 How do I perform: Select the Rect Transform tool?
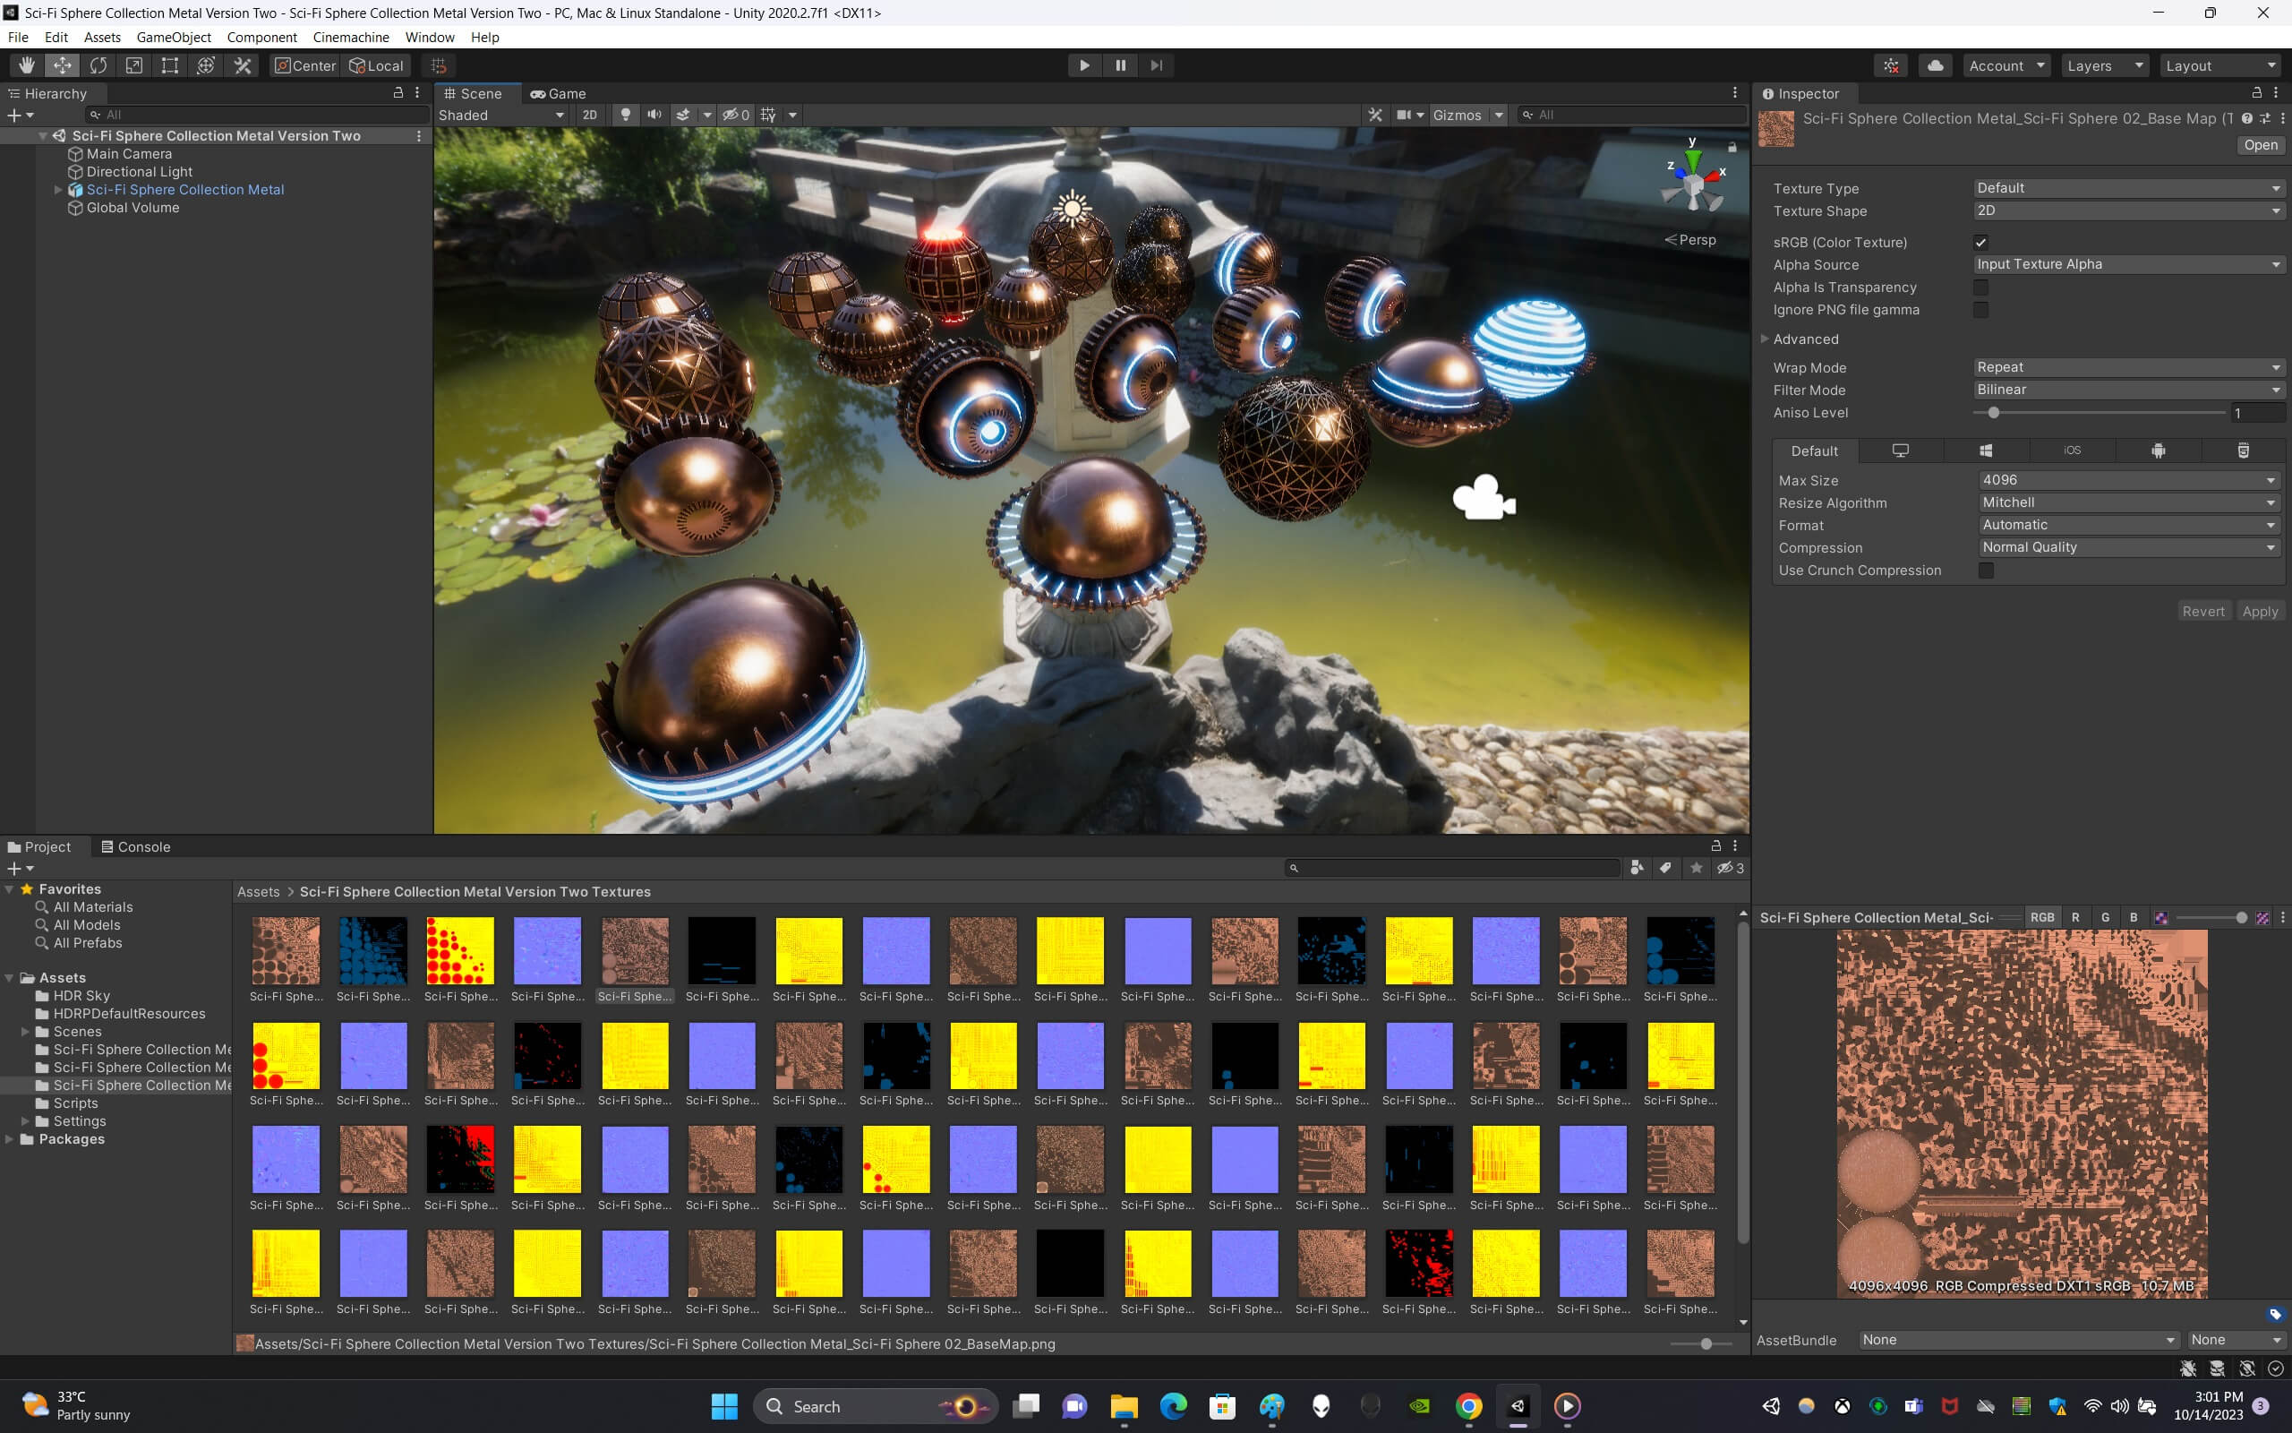(x=169, y=65)
